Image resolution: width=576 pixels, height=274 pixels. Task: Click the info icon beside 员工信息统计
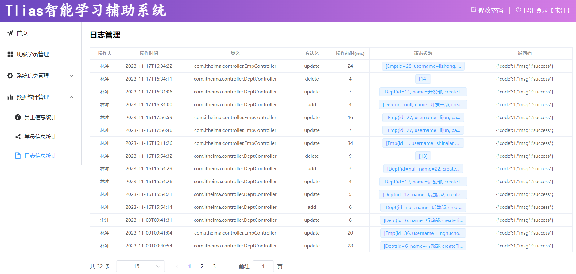(18, 118)
